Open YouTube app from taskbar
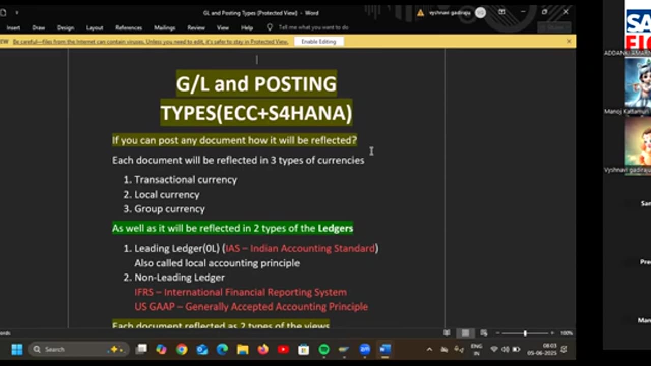This screenshot has width=651, height=366. point(283,349)
